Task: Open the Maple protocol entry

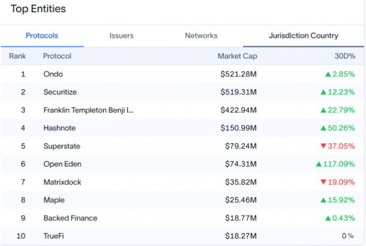Action: click(x=53, y=200)
